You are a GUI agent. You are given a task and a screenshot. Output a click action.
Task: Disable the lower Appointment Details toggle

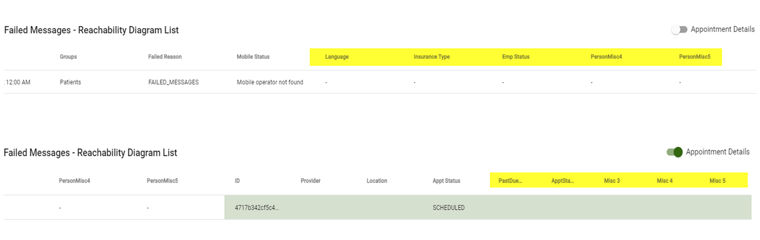tap(674, 152)
